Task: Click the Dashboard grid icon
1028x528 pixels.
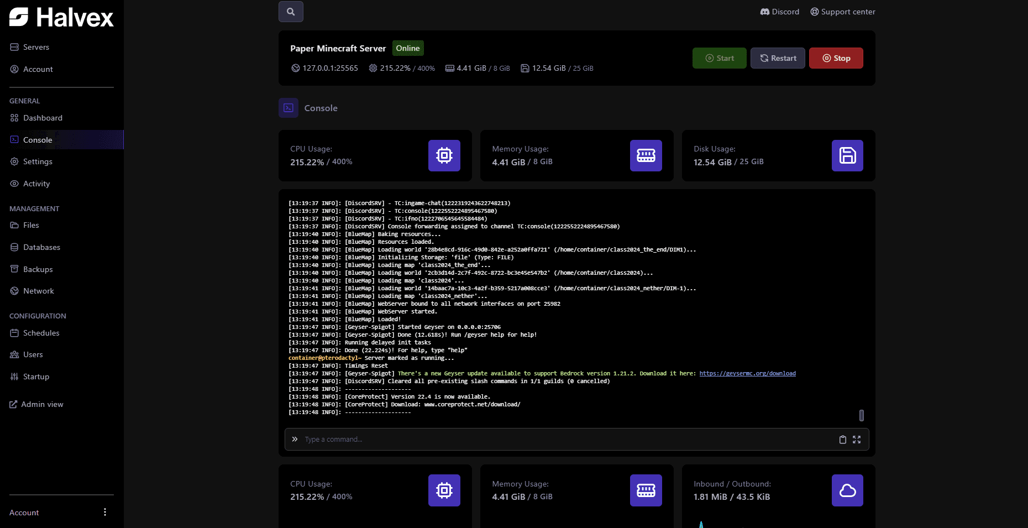Action: click(x=14, y=118)
